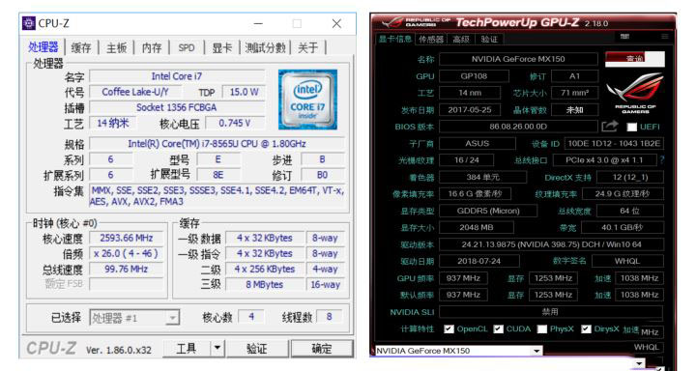Toggle the DirectCompute checkbox next to PhysX
Image resolution: width=696 pixels, height=371 pixels.
coord(586,328)
